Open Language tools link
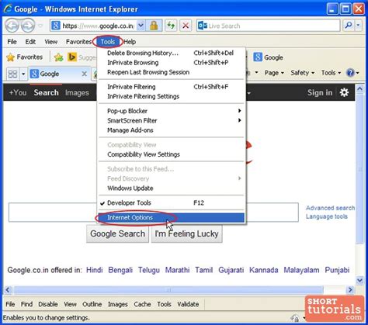Viewport: 368px width, 325px height. pyautogui.click(x=327, y=216)
